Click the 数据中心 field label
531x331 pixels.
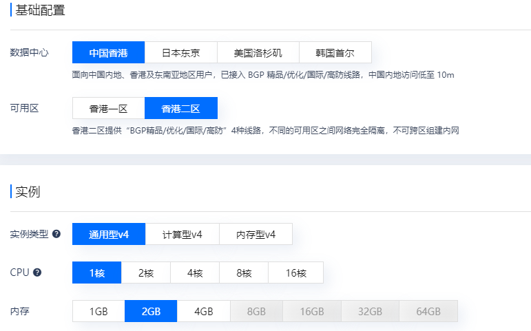(x=29, y=52)
